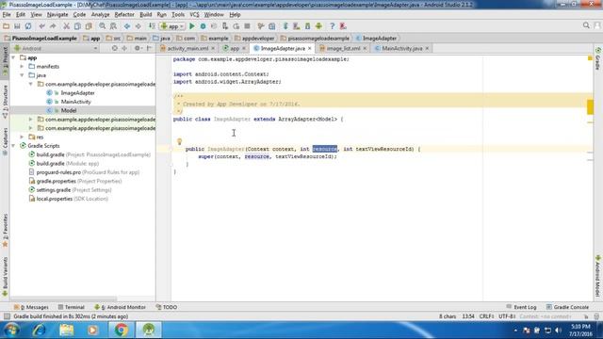Open the project panel settings gear

(x=138, y=48)
